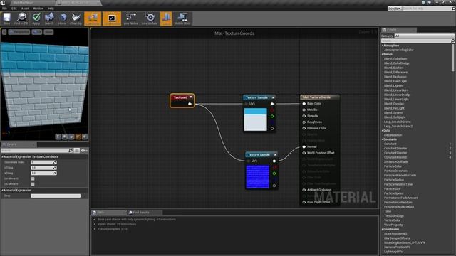Viewport: 456px width, 256px height.
Task: Toggle the Live Update toolbar button
Action: pyautogui.click(x=150, y=18)
